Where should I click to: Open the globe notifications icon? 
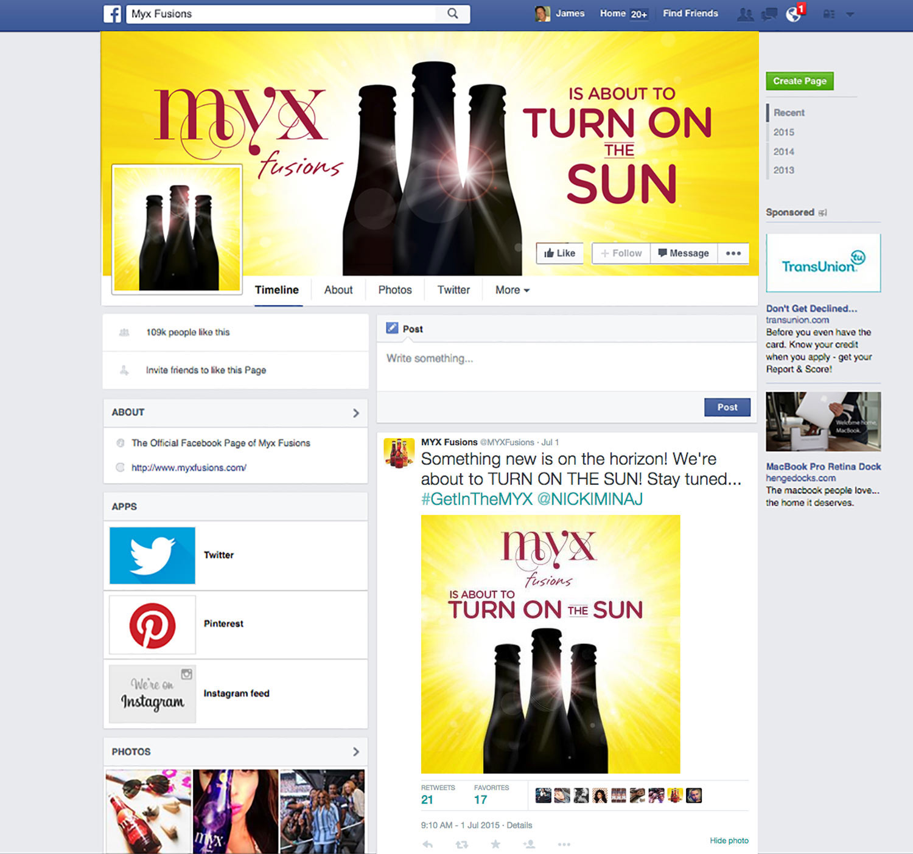794,14
